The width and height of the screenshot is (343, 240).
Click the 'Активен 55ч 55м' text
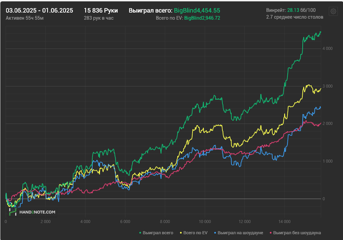click(x=24, y=18)
